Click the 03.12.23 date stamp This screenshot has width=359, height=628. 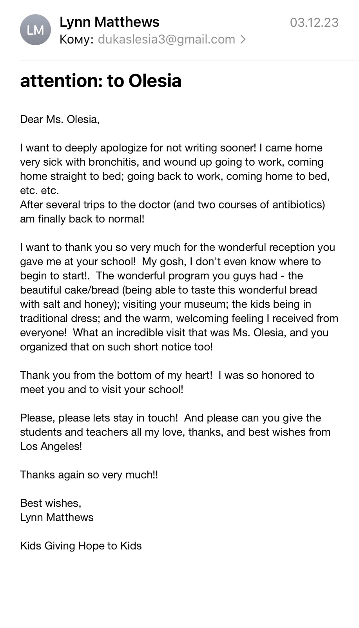coord(314,22)
